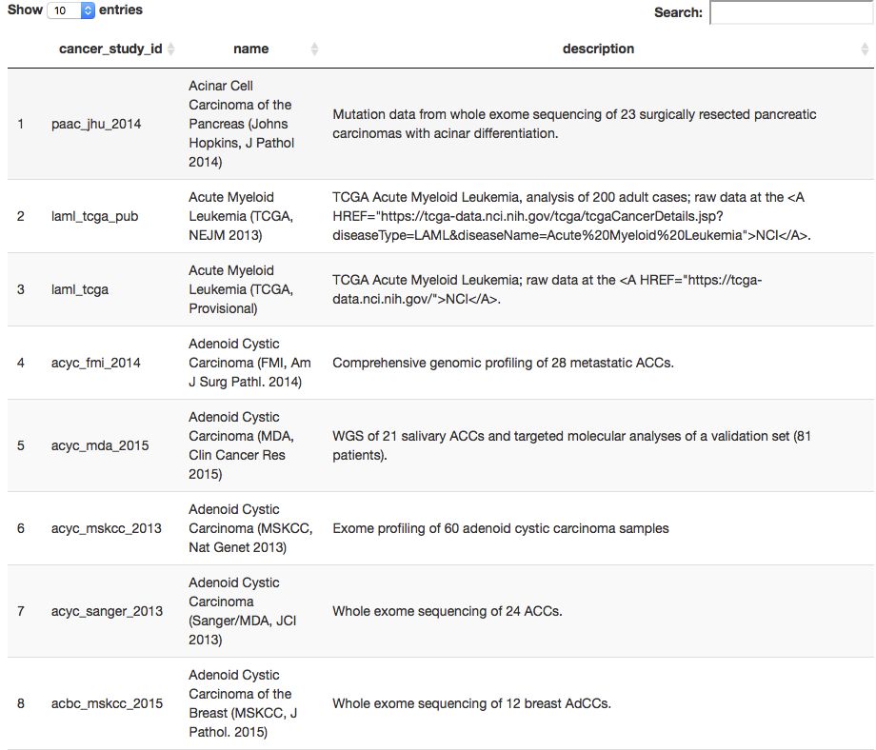Select the acyc_mskcc_2013 study ID
This screenshot has height=750, width=876.
point(107,528)
